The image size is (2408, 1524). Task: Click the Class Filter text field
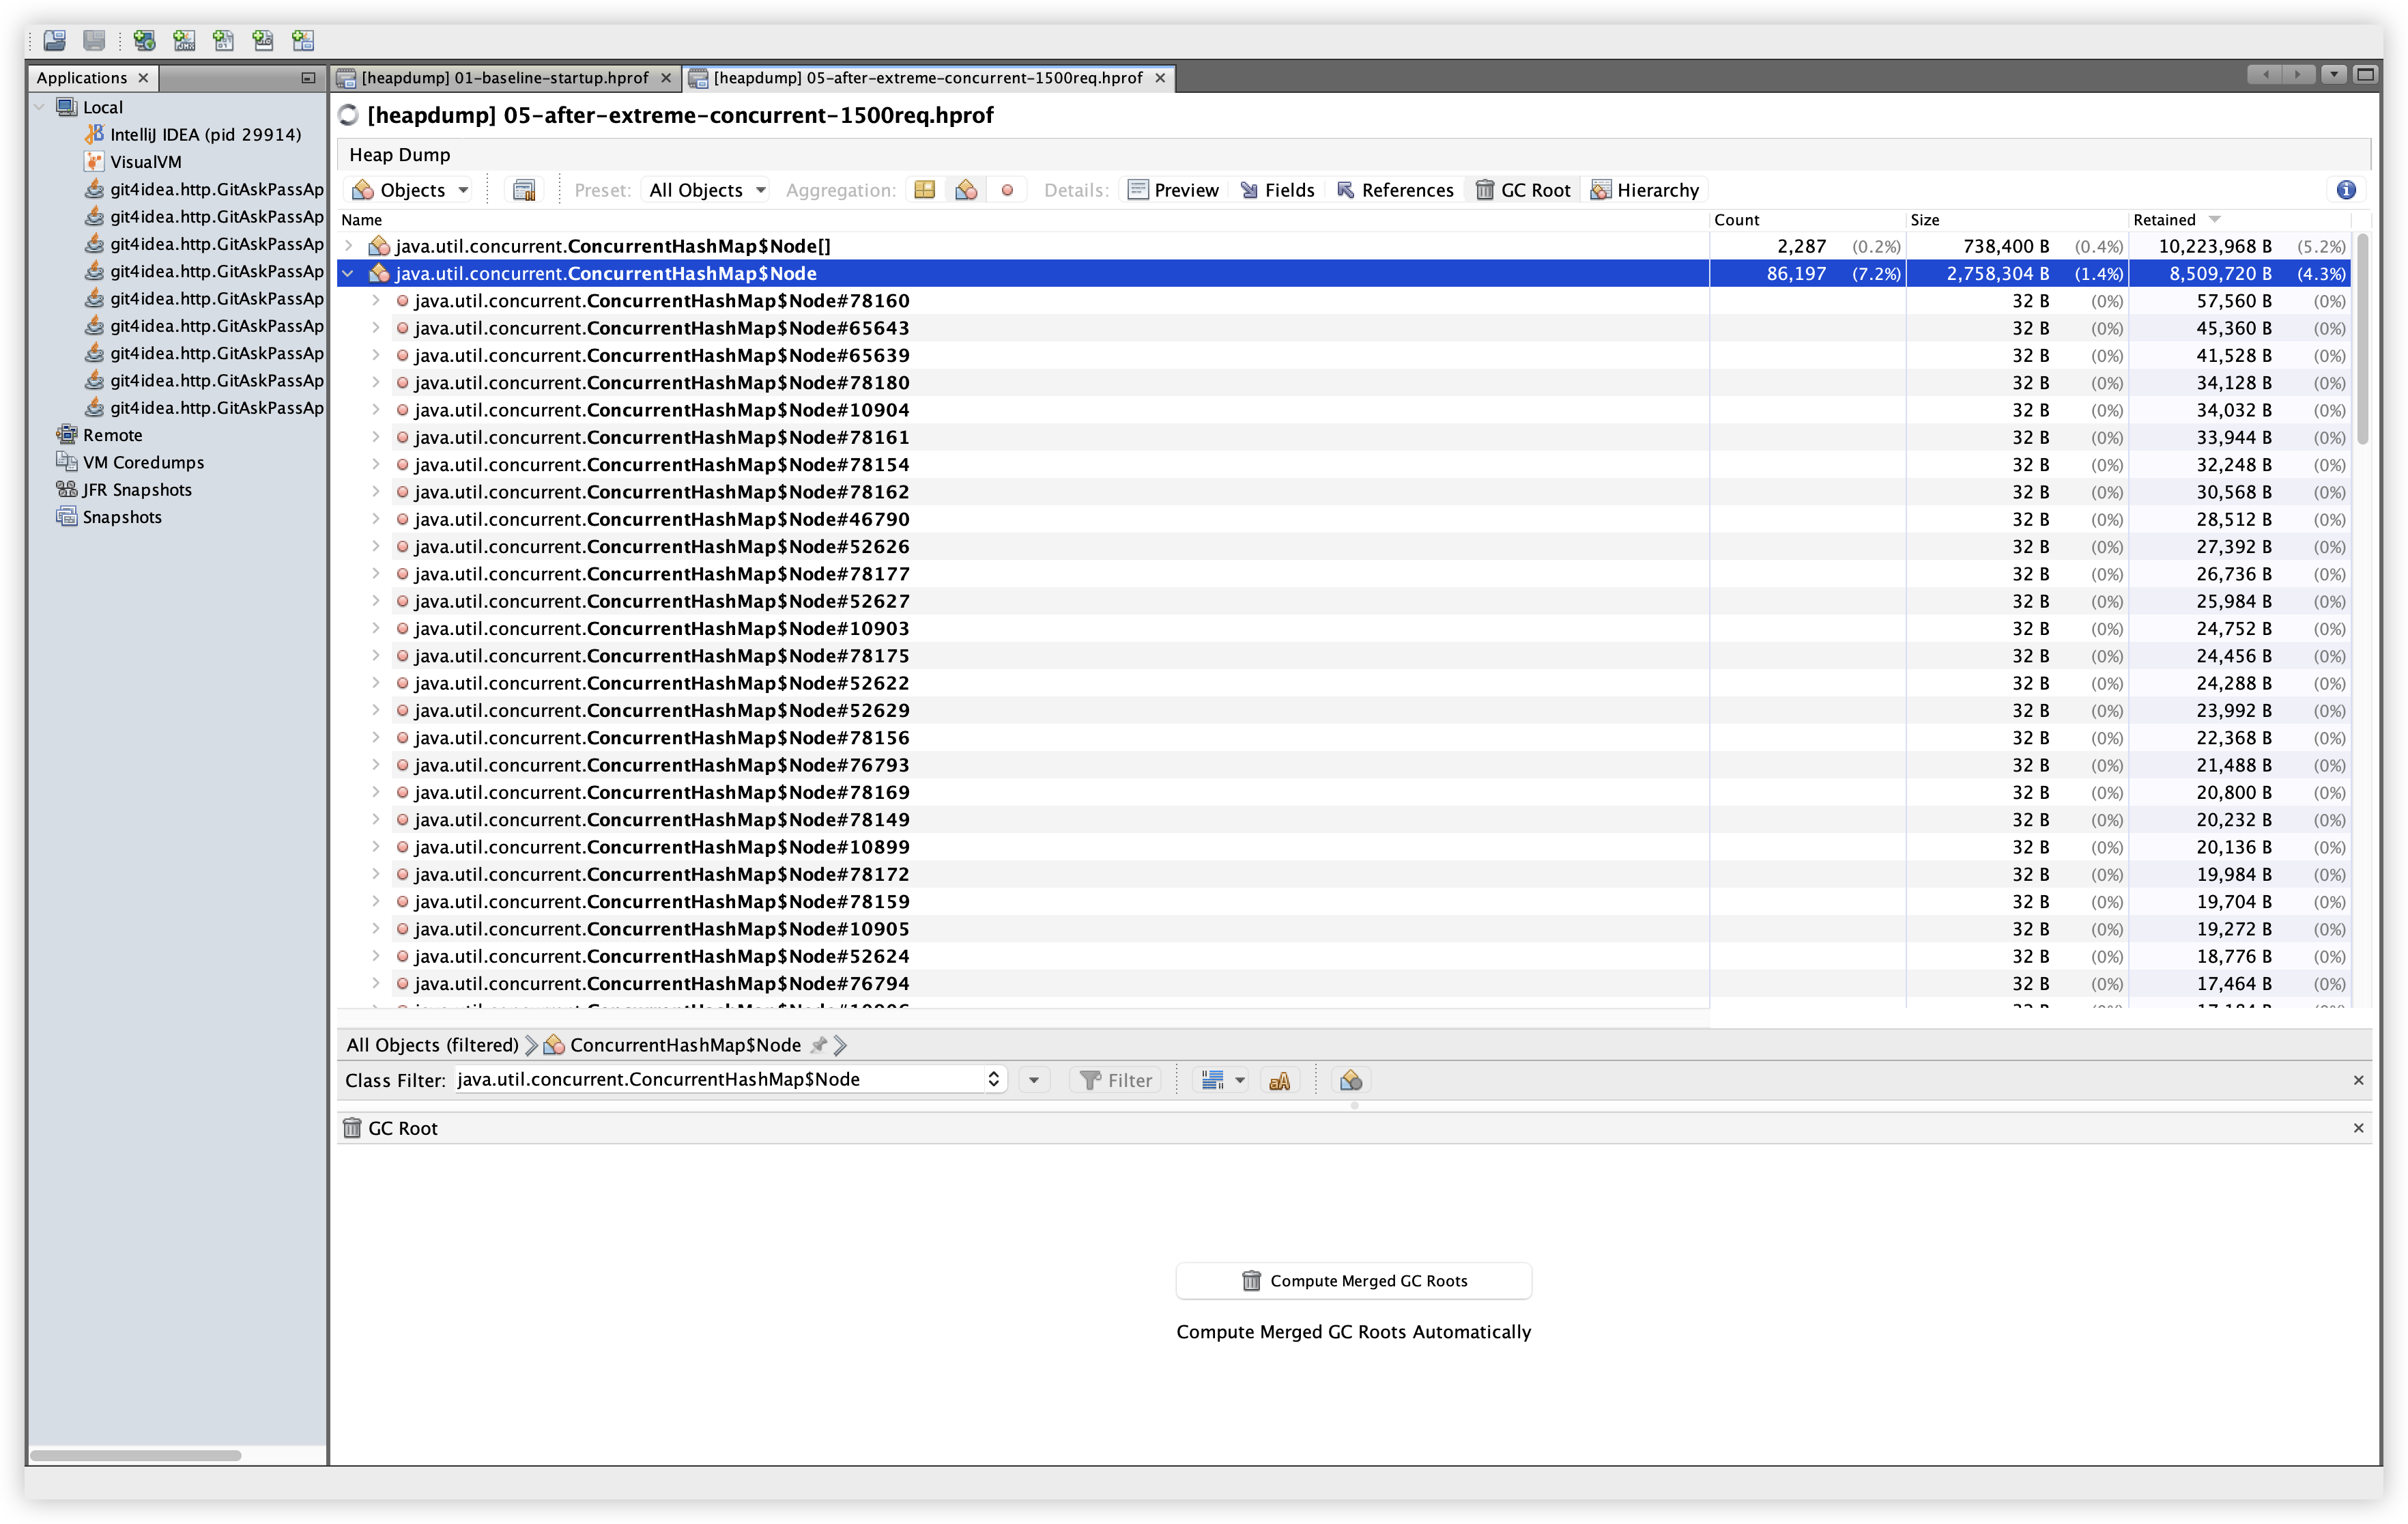[720, 1079]
